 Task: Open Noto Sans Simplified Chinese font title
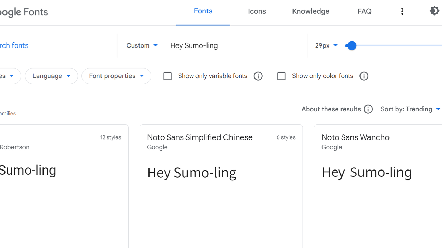[x=200, y=137]
